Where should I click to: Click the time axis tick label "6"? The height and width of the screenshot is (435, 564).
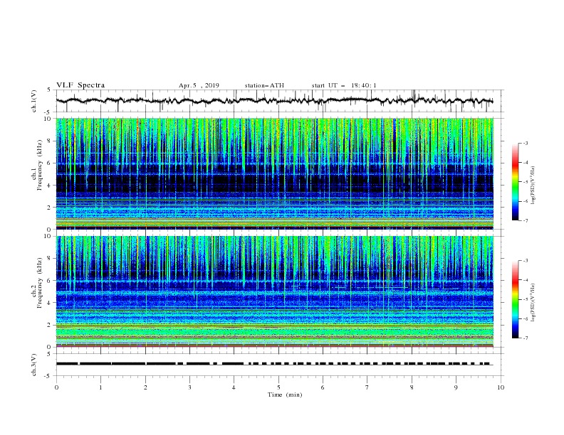323,387
